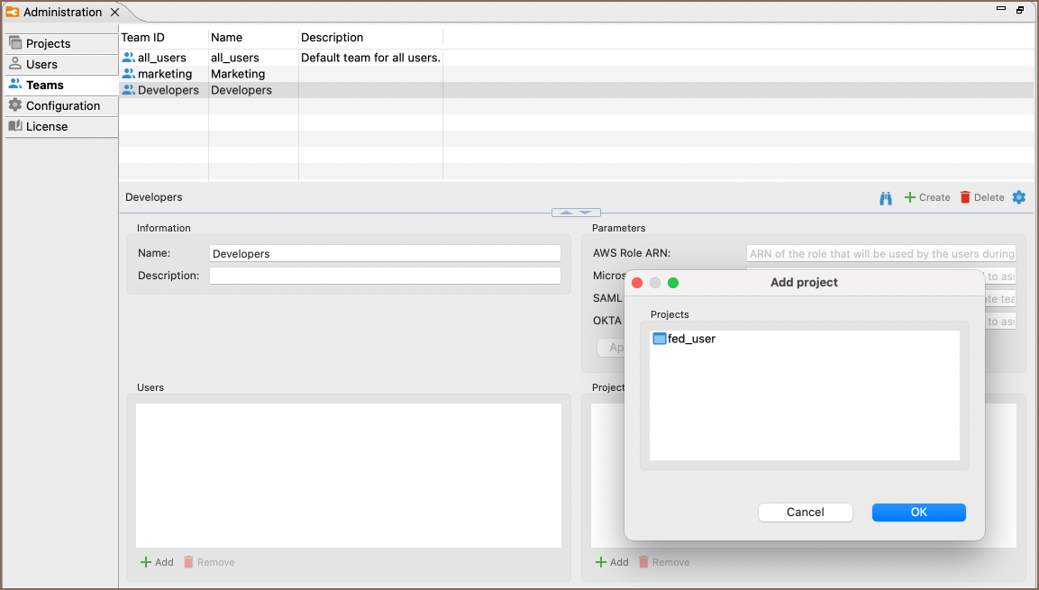The width and height of the screenshot is (1039, 590).
Task: Click the team Description input field
Action: [x=385, y=276]
